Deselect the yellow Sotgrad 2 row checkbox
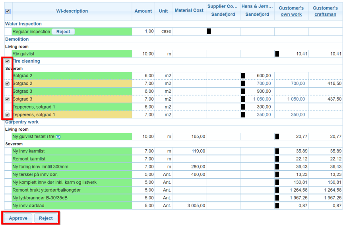This screenshot has height=225, width=347. [8, 84]
